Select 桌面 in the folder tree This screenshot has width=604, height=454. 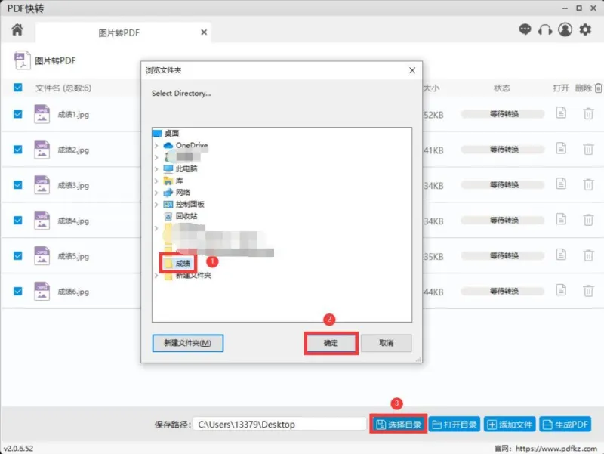coord(171,134)
